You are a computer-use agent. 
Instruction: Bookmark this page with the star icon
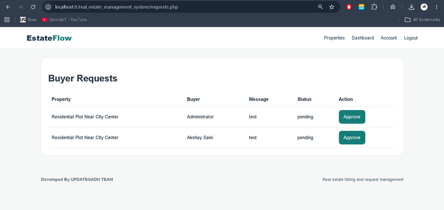coord(332,7)
